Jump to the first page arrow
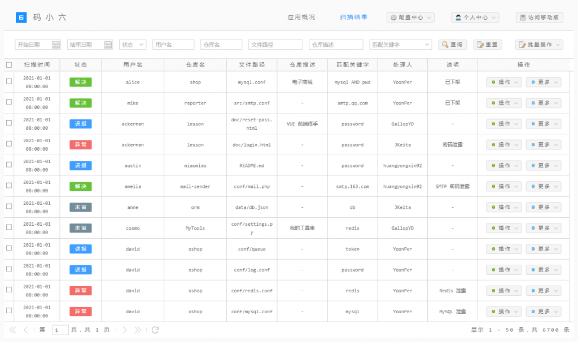 pos(12,330)
